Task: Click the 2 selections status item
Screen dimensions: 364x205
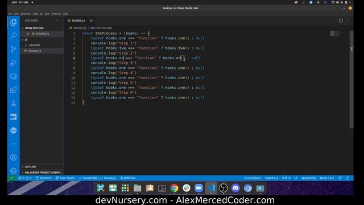Action: 253,178
